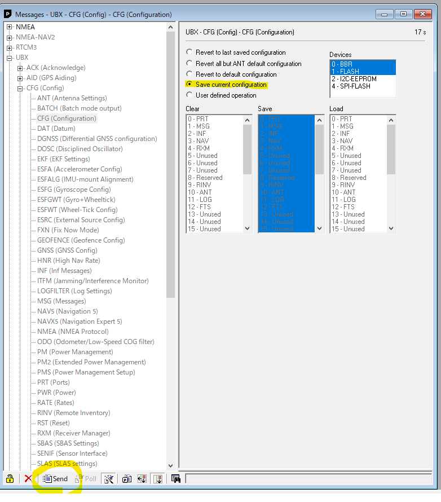Click the empty status field at bottom

[308, 479]
